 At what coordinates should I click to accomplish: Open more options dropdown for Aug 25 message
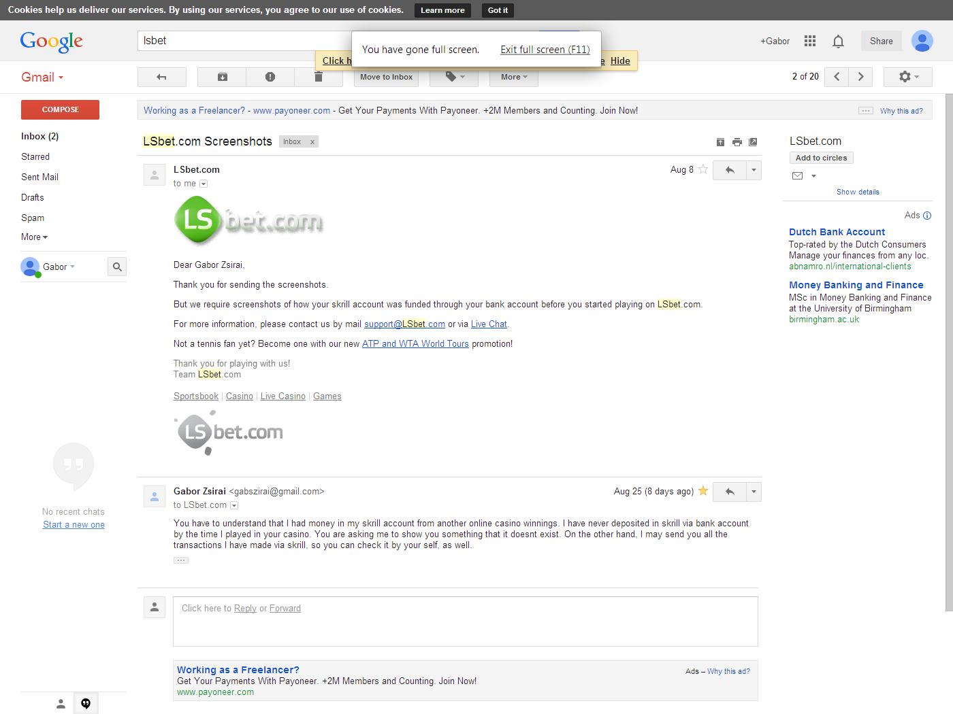754,492
